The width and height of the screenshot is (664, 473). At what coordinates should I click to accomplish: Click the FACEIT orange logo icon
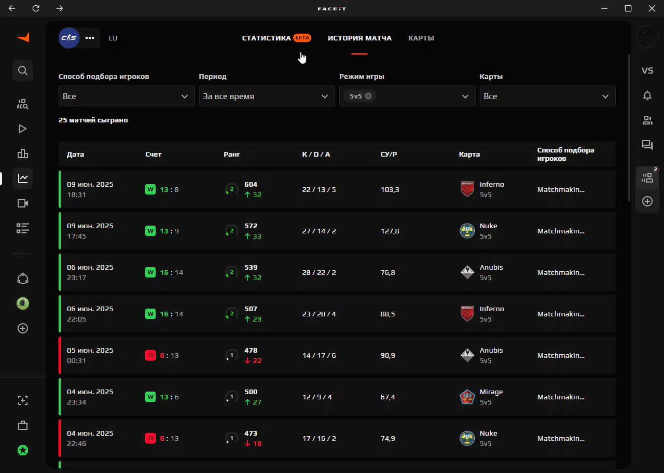click(x=23, y=37)
